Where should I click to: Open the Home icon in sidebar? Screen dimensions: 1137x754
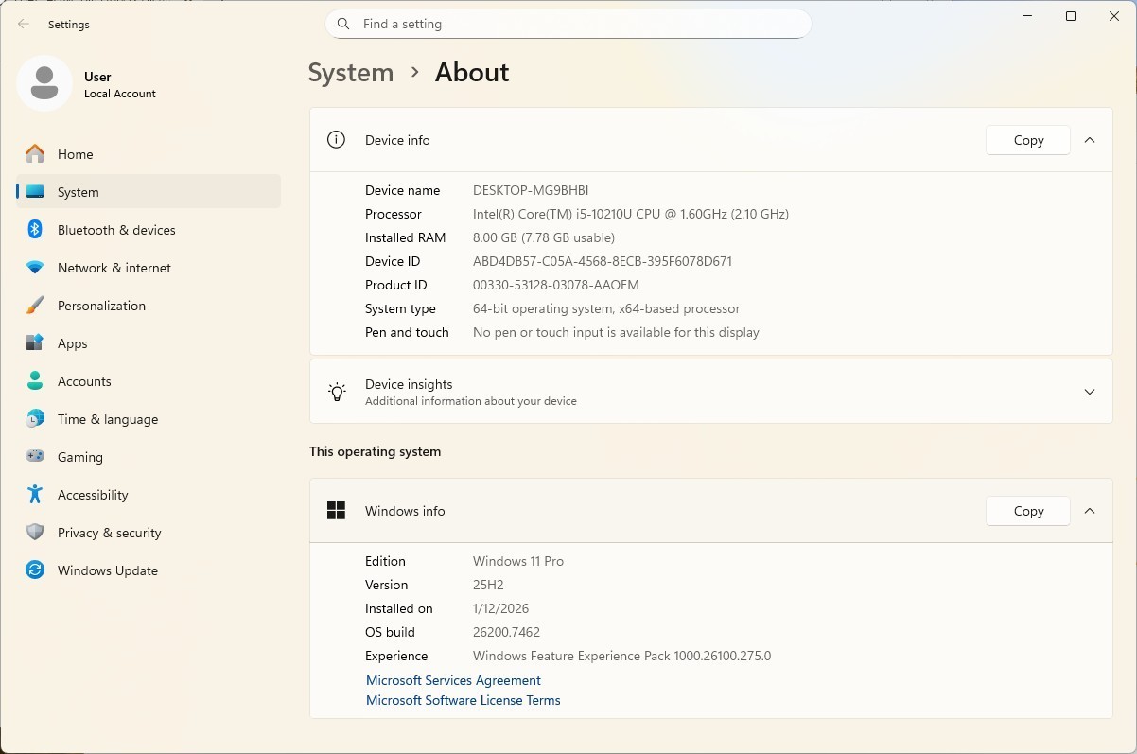[35, 154]
